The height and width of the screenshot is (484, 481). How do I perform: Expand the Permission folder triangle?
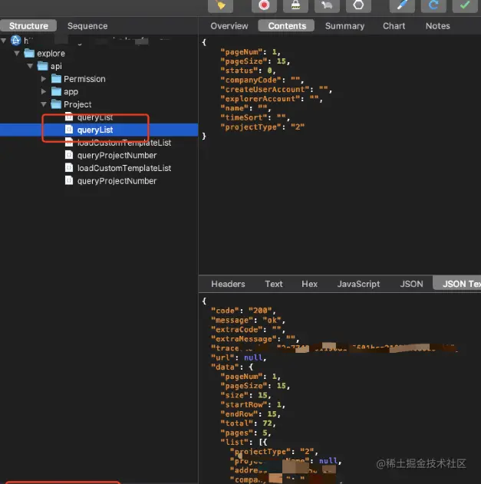(44, 79)
